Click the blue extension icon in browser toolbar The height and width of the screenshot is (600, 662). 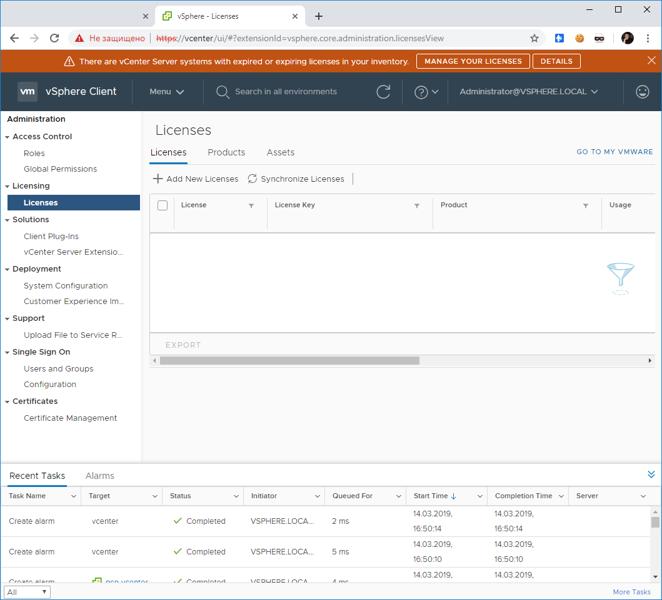pos(559,38)
